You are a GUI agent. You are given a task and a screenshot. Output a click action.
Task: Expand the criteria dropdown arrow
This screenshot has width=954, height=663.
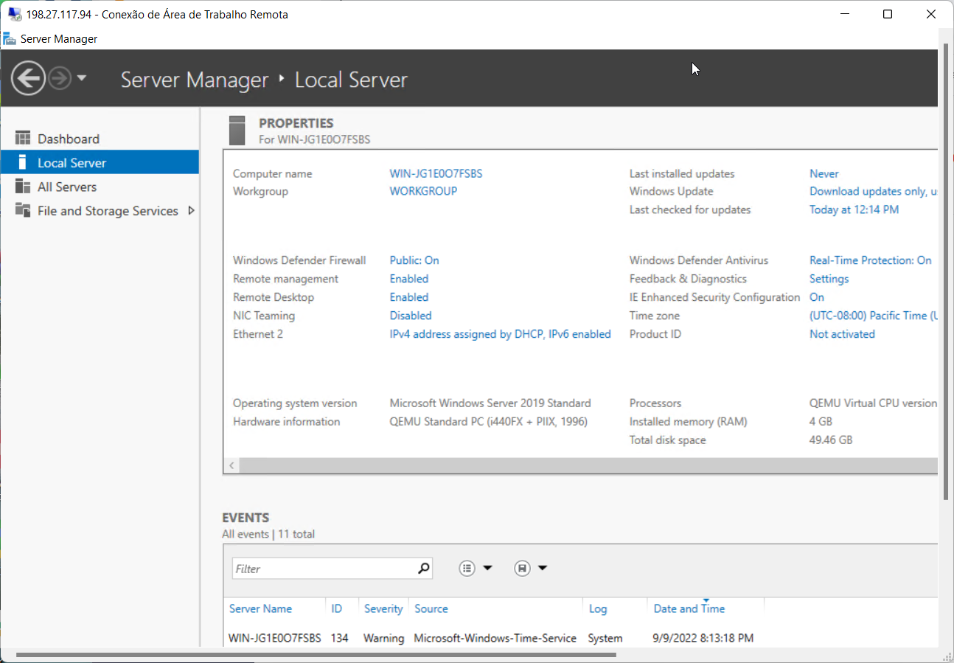[x=487, y=568]
